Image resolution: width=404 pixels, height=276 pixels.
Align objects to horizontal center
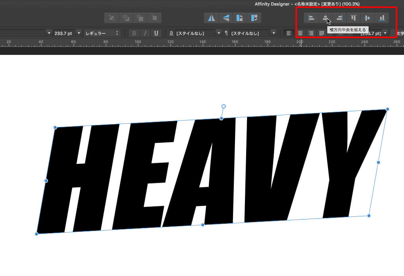pyautogui.click(x=325, y=18)
